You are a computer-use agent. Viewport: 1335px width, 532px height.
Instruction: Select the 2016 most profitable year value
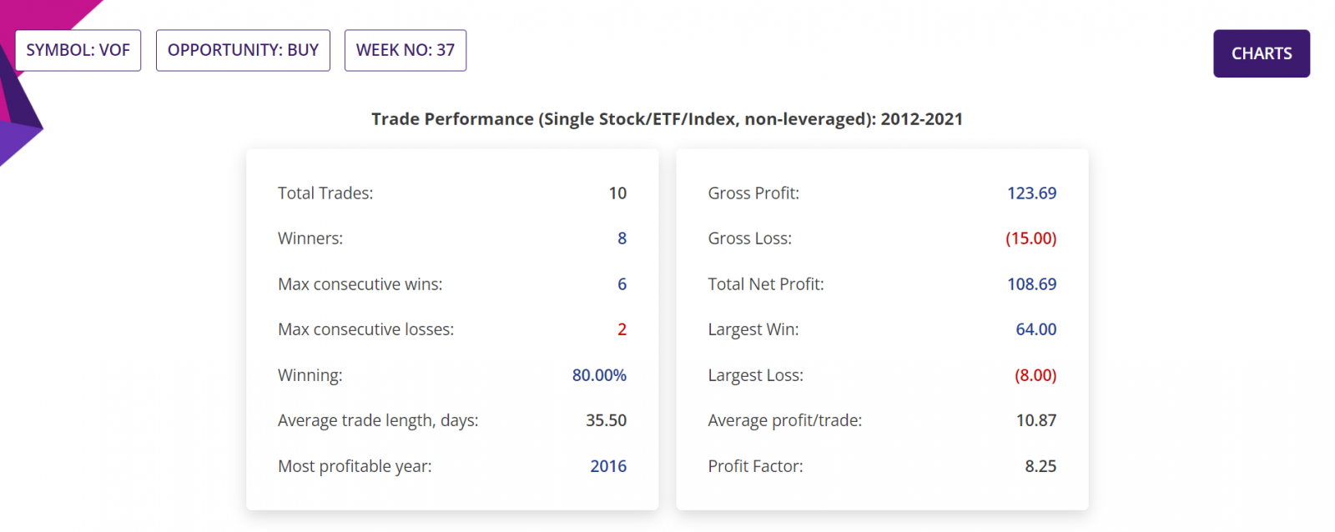click(608, 466)
